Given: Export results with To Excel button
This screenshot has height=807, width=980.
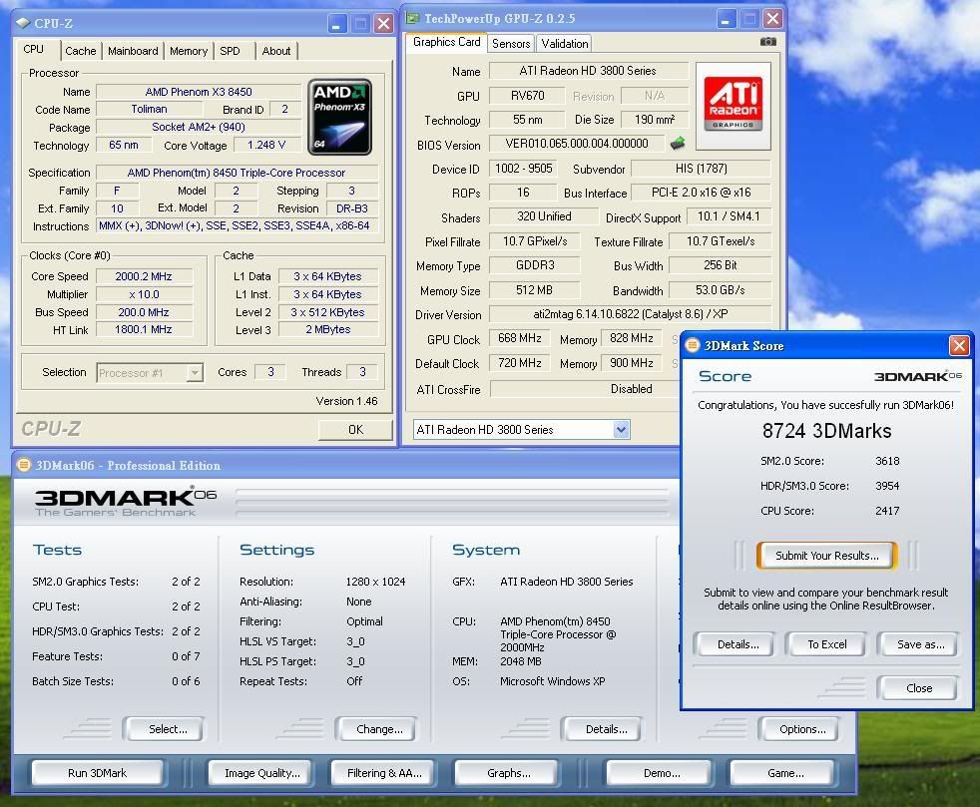Looking at the screenshot, I should (x=827, y=644).
